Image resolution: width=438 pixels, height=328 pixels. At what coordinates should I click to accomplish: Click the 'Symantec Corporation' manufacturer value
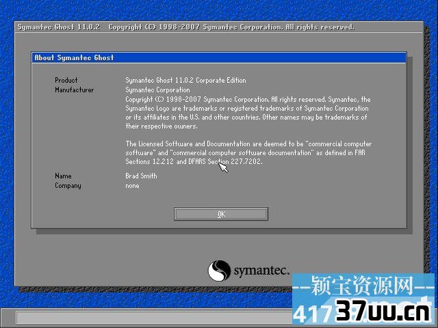[157, 90]
